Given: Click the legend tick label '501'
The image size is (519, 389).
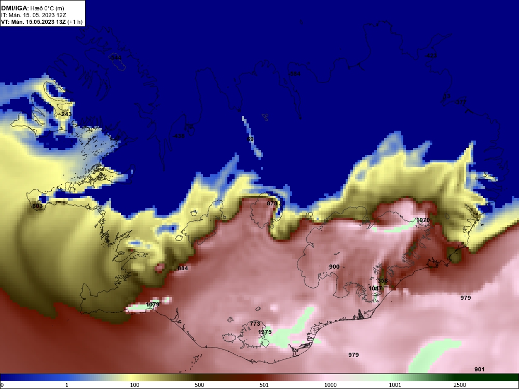Looking at the screenshot, I should [x=264, y=385].
